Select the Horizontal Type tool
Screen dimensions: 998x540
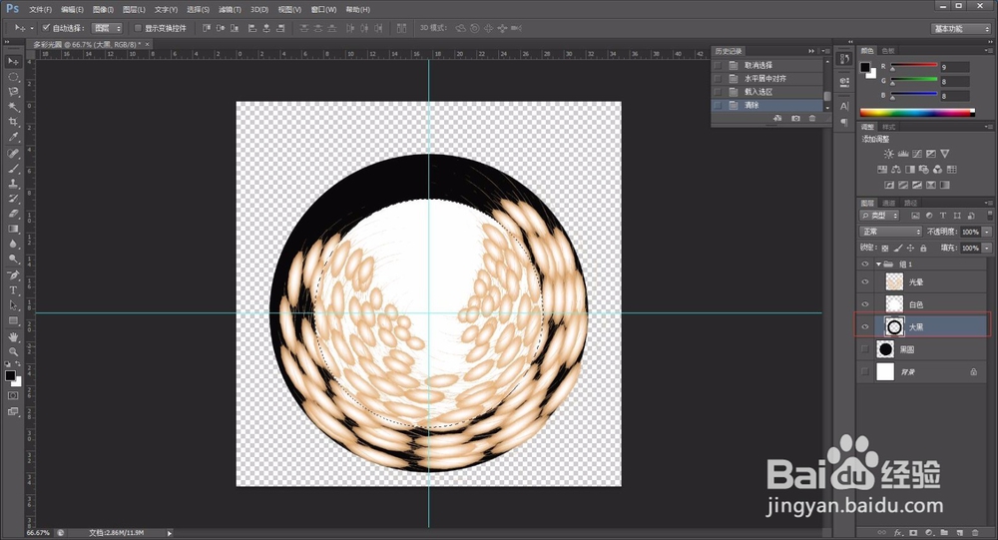click(x=13, y=290)
